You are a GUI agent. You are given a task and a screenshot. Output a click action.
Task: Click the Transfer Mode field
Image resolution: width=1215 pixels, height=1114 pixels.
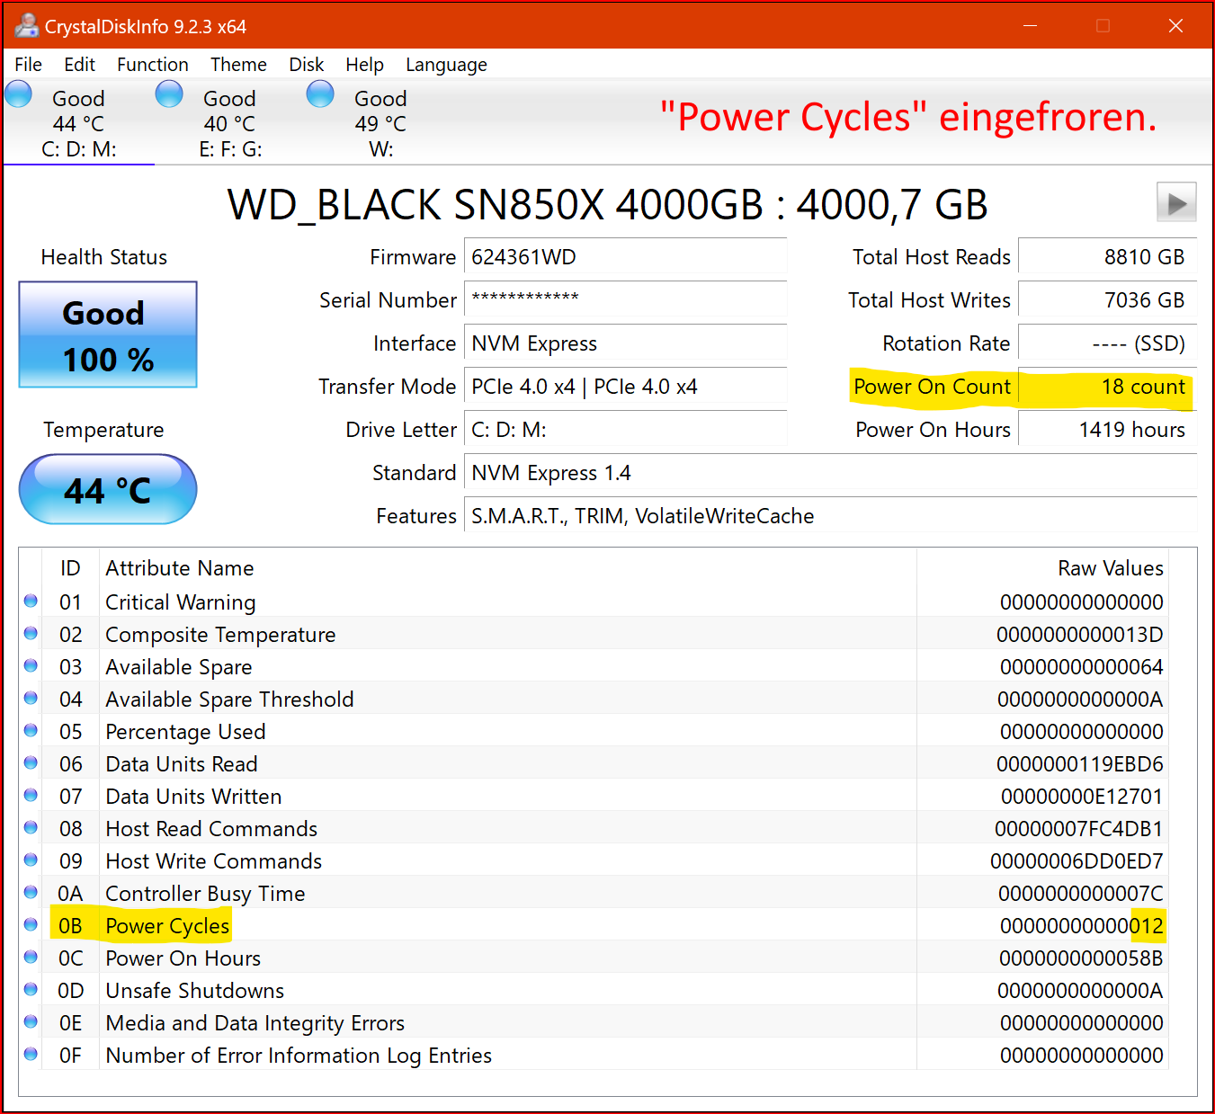(625, 386)
